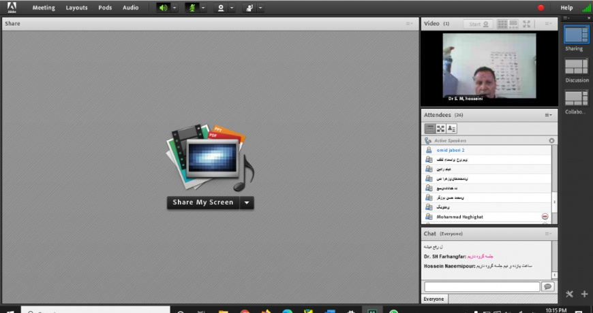Select attendee Mohammad Haghighat
This screenshot has height=313, width=593.
(x=487, y=217)
